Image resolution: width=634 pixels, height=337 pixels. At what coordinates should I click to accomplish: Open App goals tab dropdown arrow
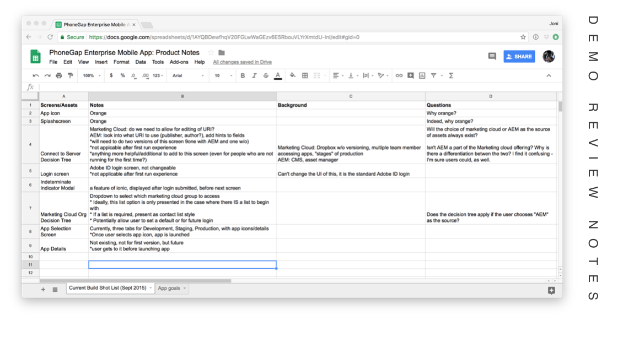tap(185, 289)
